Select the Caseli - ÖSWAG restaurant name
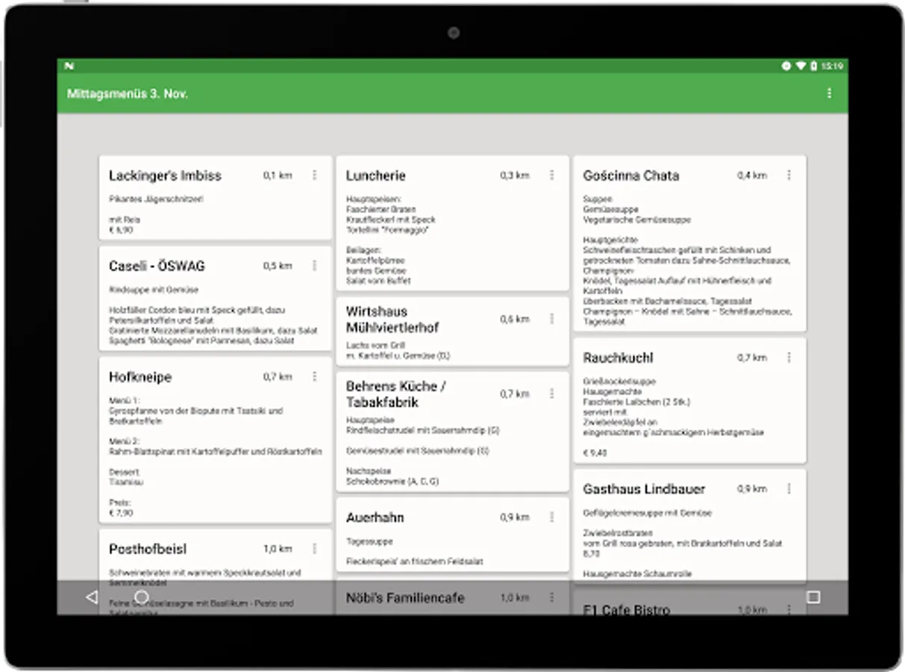This screenshot has height=672, width=905. pyautogui.click(x=157, y=267)
